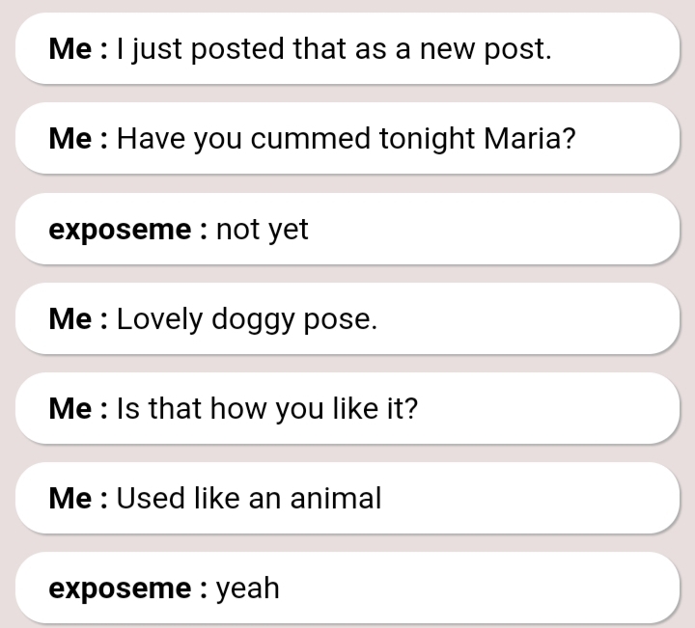Tap the 'not yet' reply from exposeme

tap(347, 230)
